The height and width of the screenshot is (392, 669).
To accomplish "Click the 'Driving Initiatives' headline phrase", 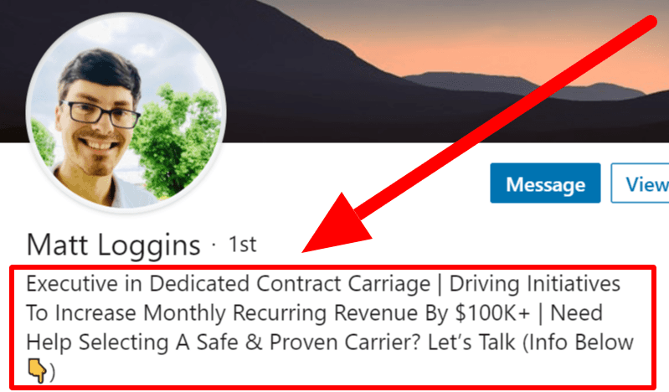I will click(x=535, y=284).
